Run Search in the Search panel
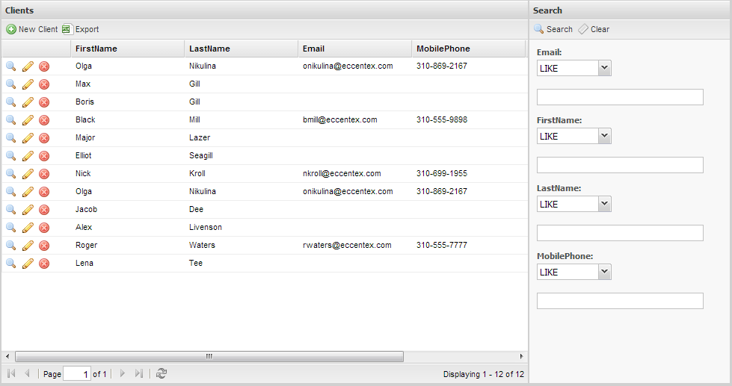Screen dimensions: 732x386 click(x=553, y=29)
